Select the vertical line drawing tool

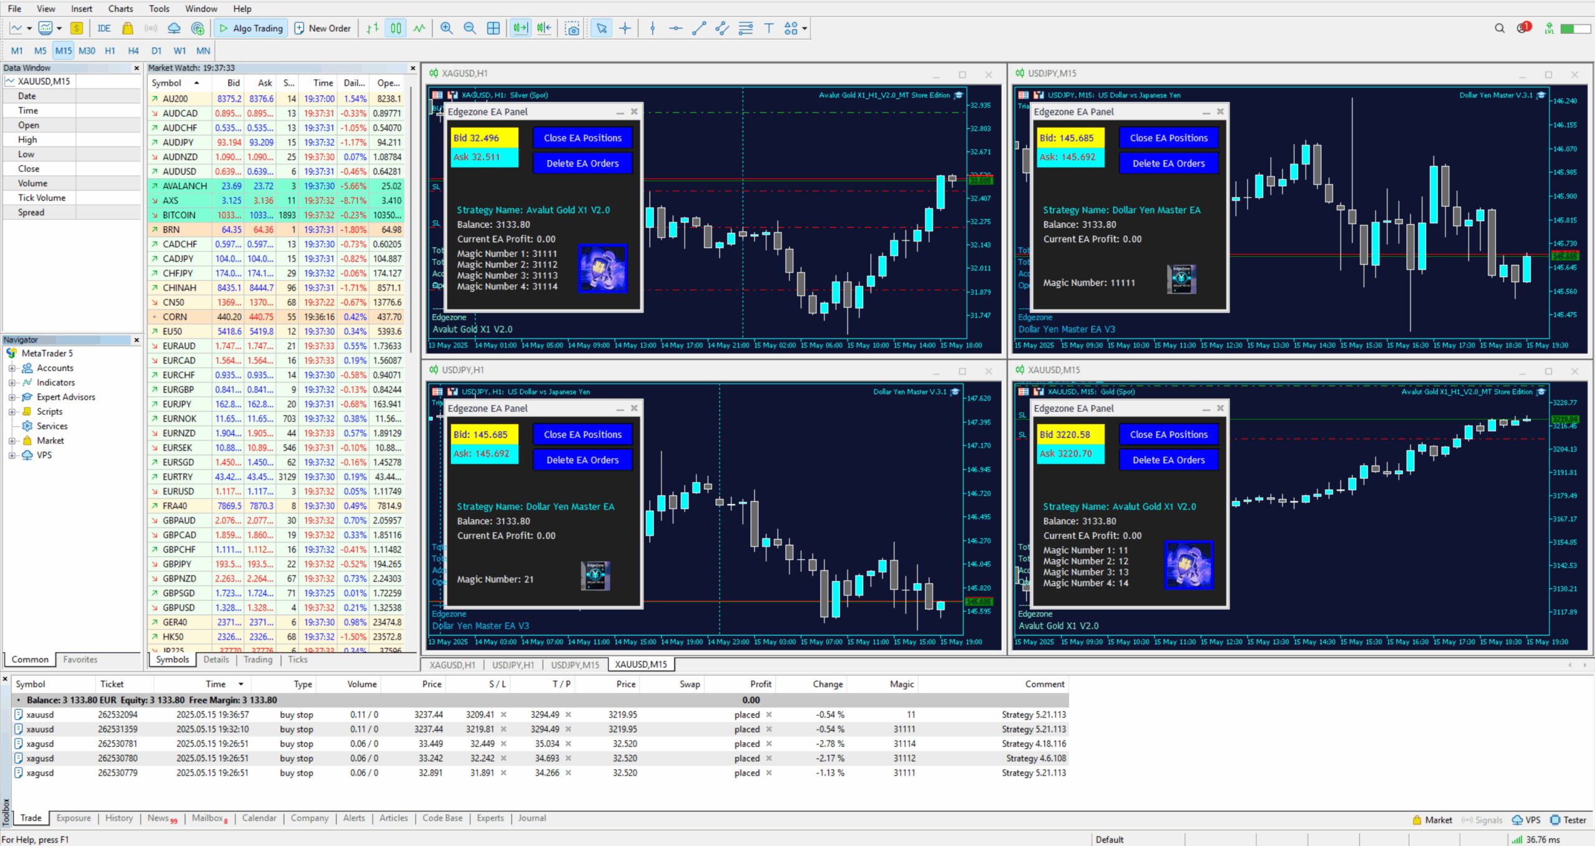[x=652, y=28]
